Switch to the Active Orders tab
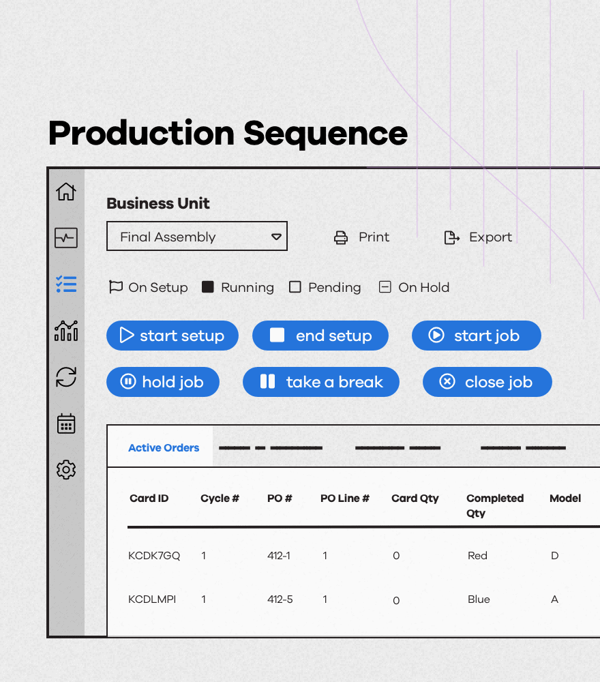Screen dimensions: 600x682 pyautogui.click(x=164, y=448)
